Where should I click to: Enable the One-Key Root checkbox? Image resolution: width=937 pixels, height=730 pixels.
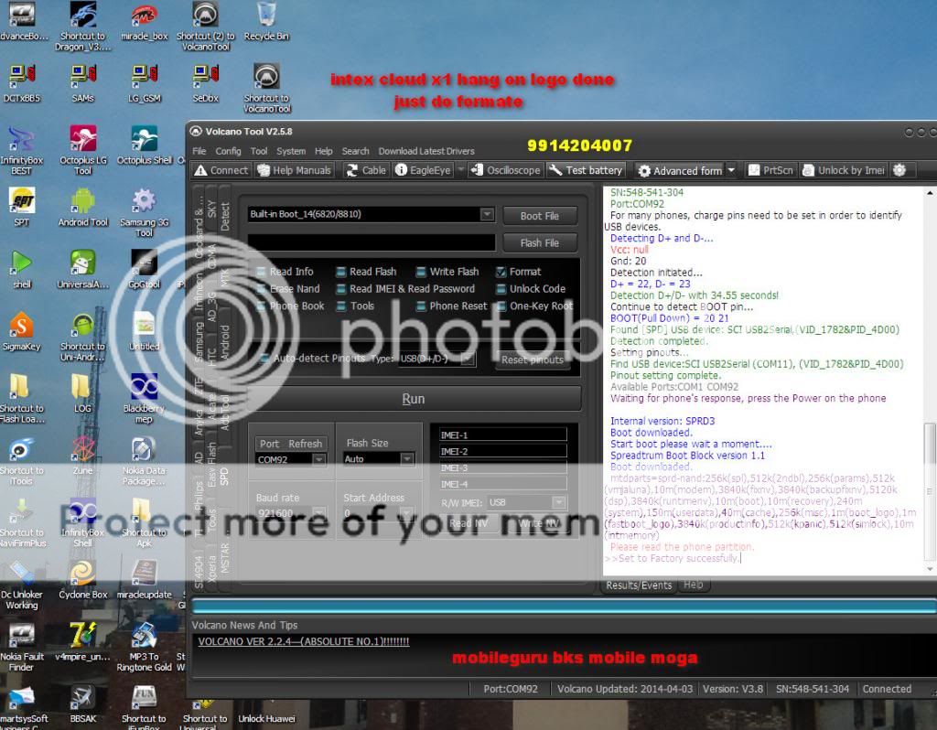coord(501,306)
